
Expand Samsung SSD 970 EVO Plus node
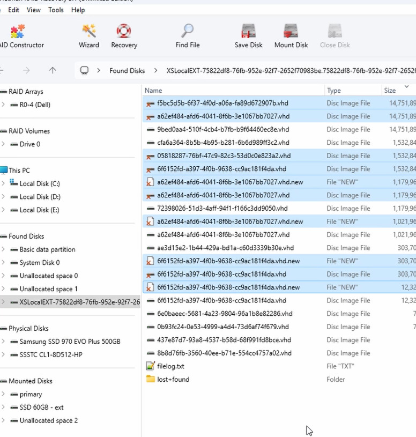tap(3, 341)
